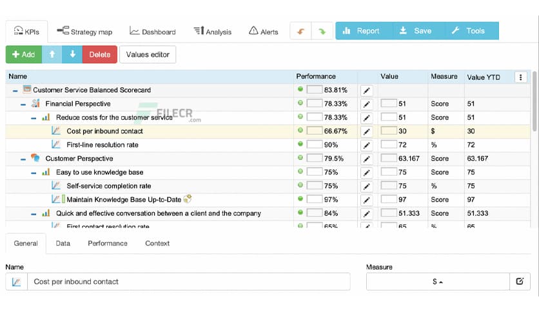Click performance bar of Cost per inbound contact
This screenshot has height=312, width=539.
(x=314, y=131)
